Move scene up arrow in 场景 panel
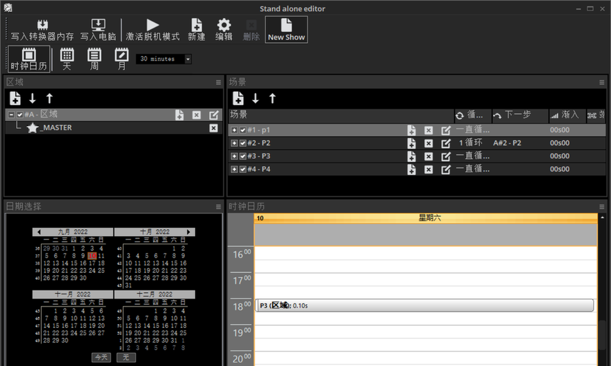611x366 pixels. coord(272,98)
